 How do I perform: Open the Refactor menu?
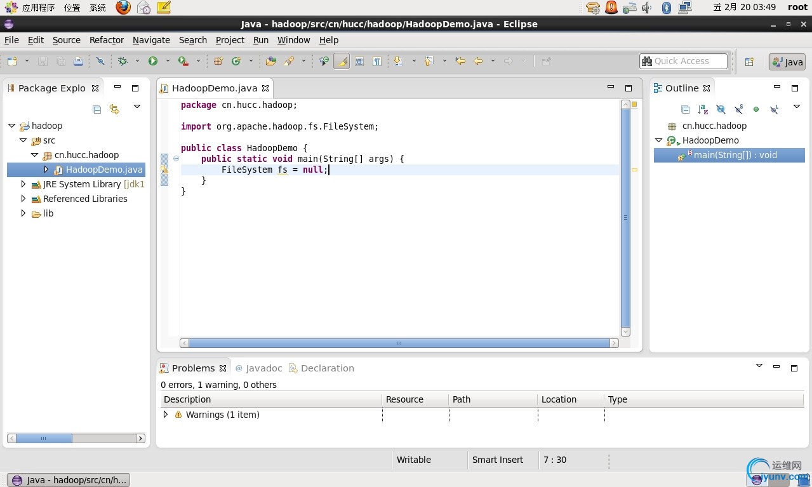(x=107, y=40)
